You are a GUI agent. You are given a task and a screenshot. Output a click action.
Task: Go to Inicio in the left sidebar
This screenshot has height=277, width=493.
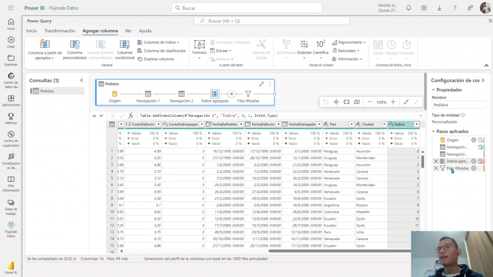(x=11, y=24)
